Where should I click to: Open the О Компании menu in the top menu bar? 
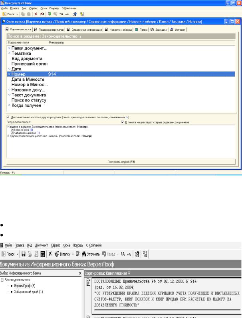69,8
